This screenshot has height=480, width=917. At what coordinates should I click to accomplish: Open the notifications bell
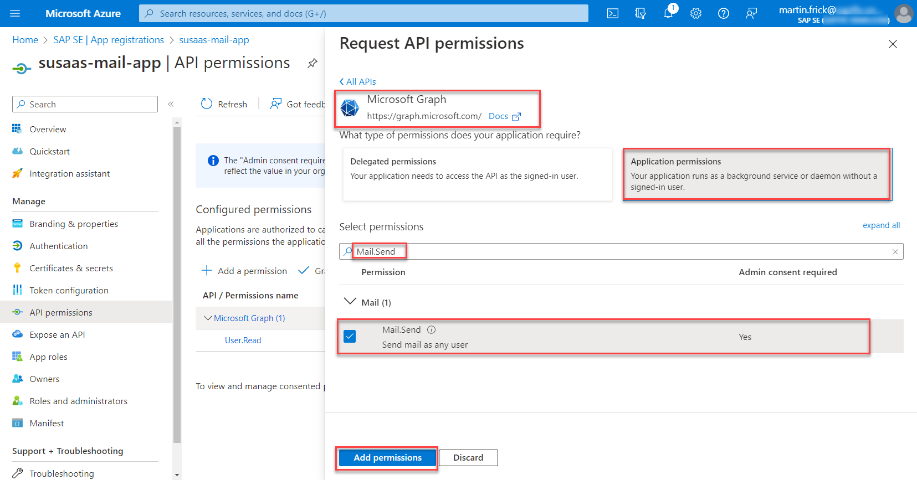tap(668, 13)
